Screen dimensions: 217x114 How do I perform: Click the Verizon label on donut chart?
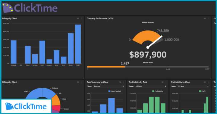click(66, 109)
